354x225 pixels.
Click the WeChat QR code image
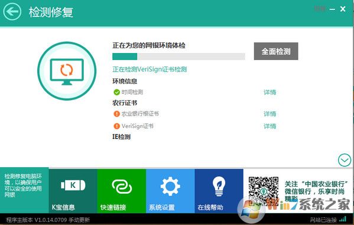(263, 191)
